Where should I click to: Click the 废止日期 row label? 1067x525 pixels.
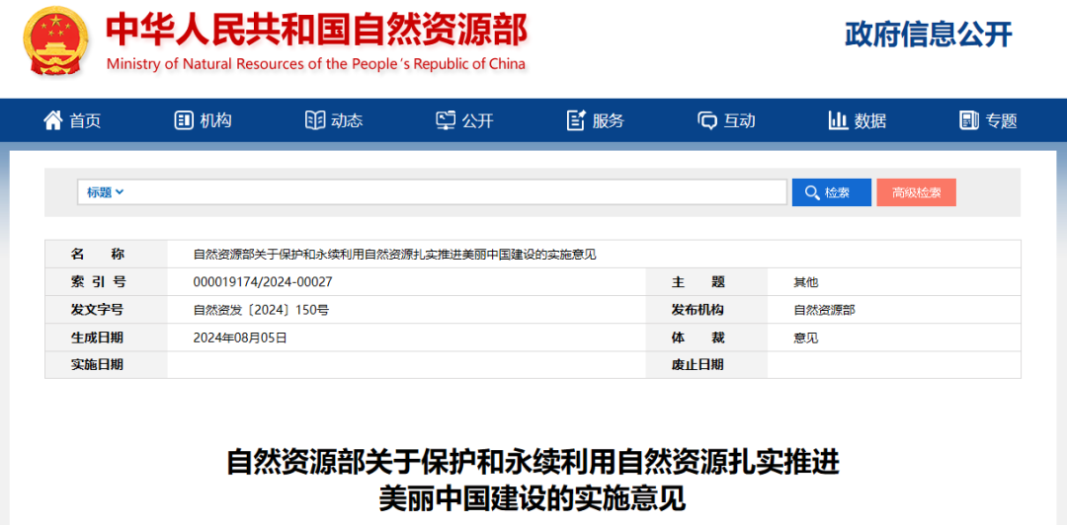pos(698,365)
